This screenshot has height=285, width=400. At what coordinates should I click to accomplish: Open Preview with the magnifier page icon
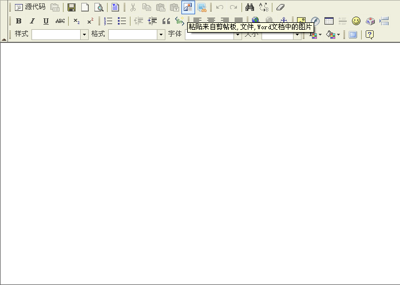98,7
